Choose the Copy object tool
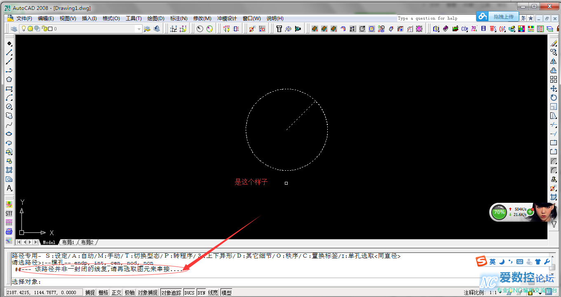The image size is (561, 297). pos(554,52)
